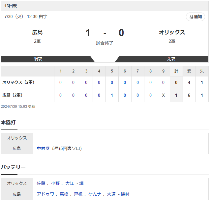Open Hiroshima 6th inning score link
The width and height of the screenshot is (209, 200).
pyautogui.click(x=125, y=96)
